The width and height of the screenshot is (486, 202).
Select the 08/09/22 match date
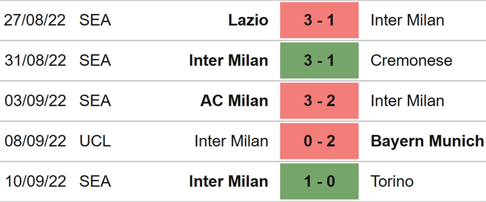(35, 141)
